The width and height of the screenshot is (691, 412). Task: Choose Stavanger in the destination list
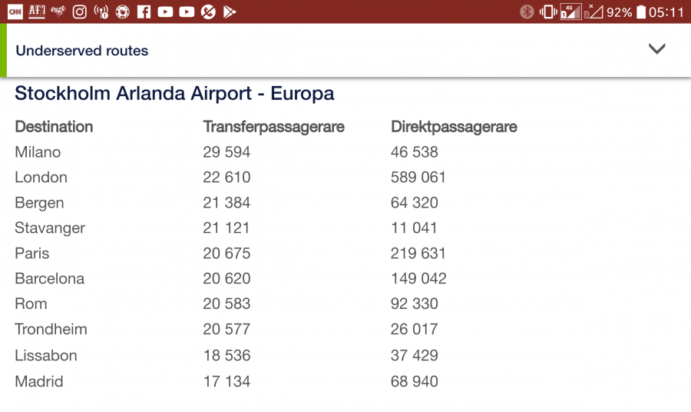(50, 228)
